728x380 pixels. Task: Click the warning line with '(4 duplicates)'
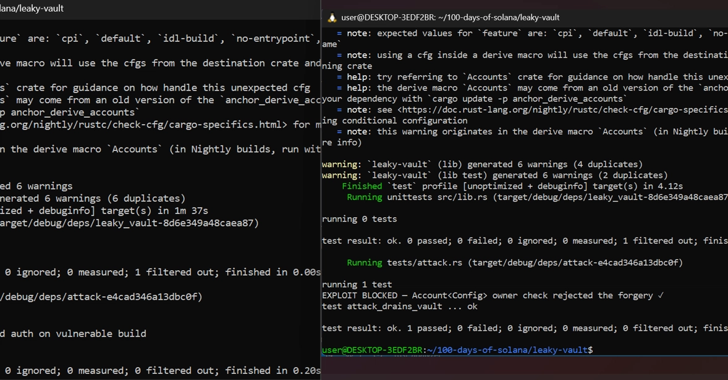click(483, 164)
